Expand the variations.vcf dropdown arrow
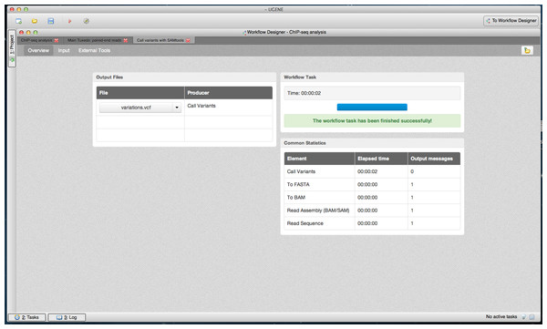The image size is (547, 329). [x=177, y=108]
